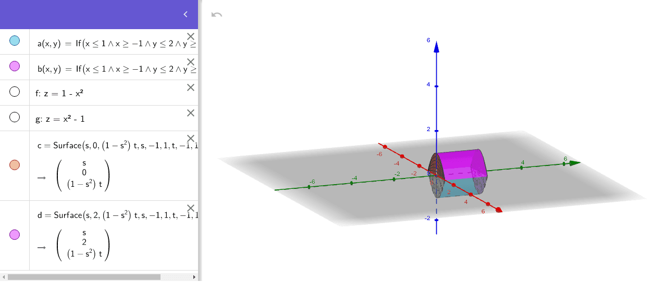667x282 pixels.
Task: Delete surface d using its X icon
Action: tap(191, 208)
